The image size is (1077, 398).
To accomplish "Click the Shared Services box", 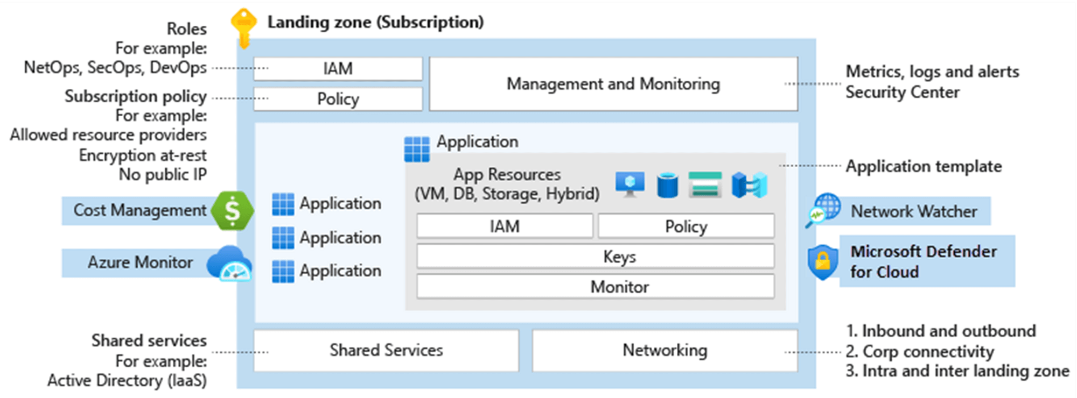I will [386, 350].
